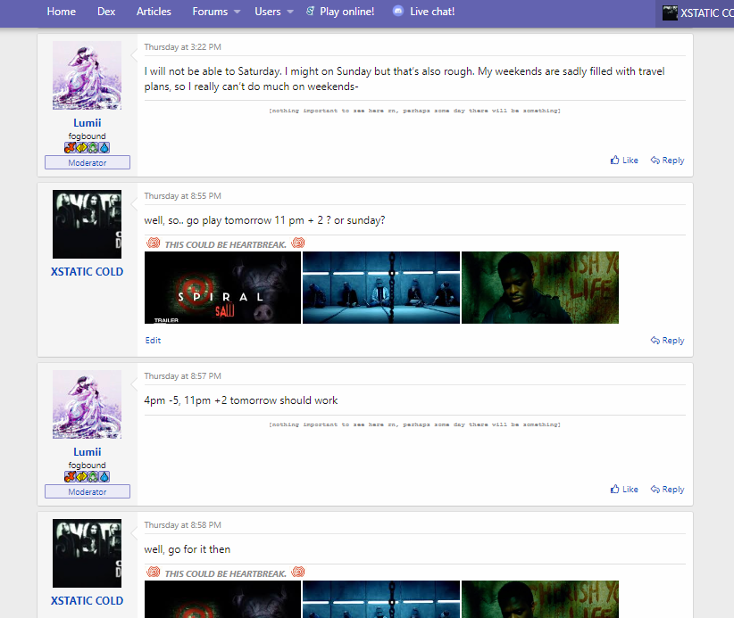Click 'fogbound' title under Lumii 3:22 post
This screenshot has width=734, height=618.
coord(88,136)
